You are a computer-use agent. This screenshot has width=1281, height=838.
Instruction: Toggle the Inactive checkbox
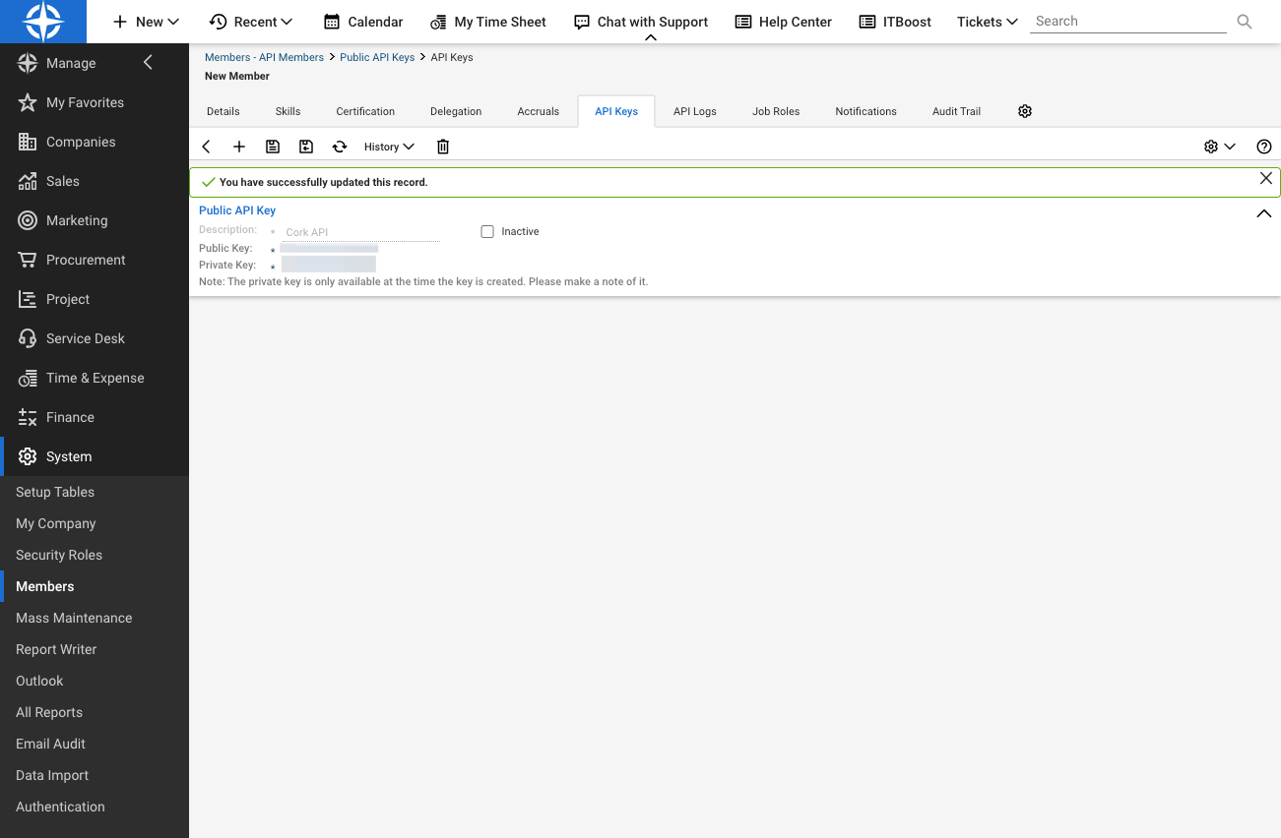tap(487, 232)
